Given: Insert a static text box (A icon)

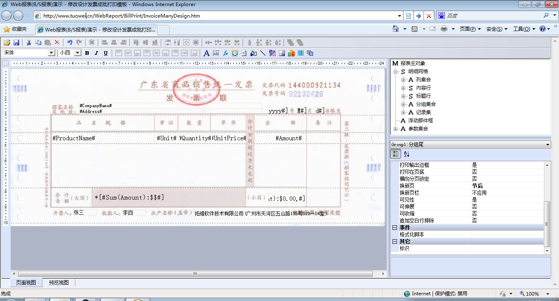Looking at the screenshot, I should click(x=207, y=53).
